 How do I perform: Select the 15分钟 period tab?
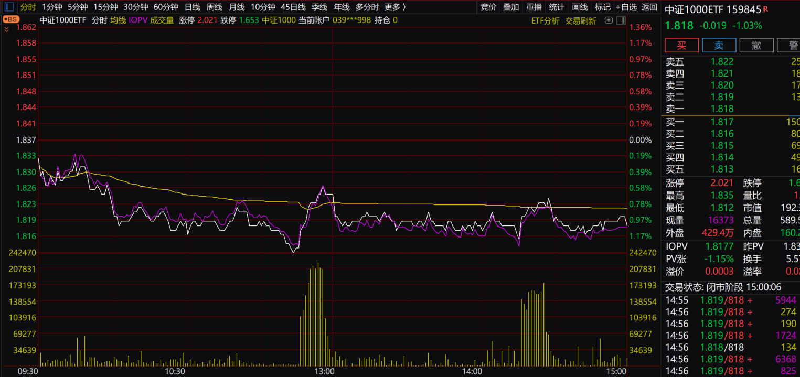[x=105, y=7]
